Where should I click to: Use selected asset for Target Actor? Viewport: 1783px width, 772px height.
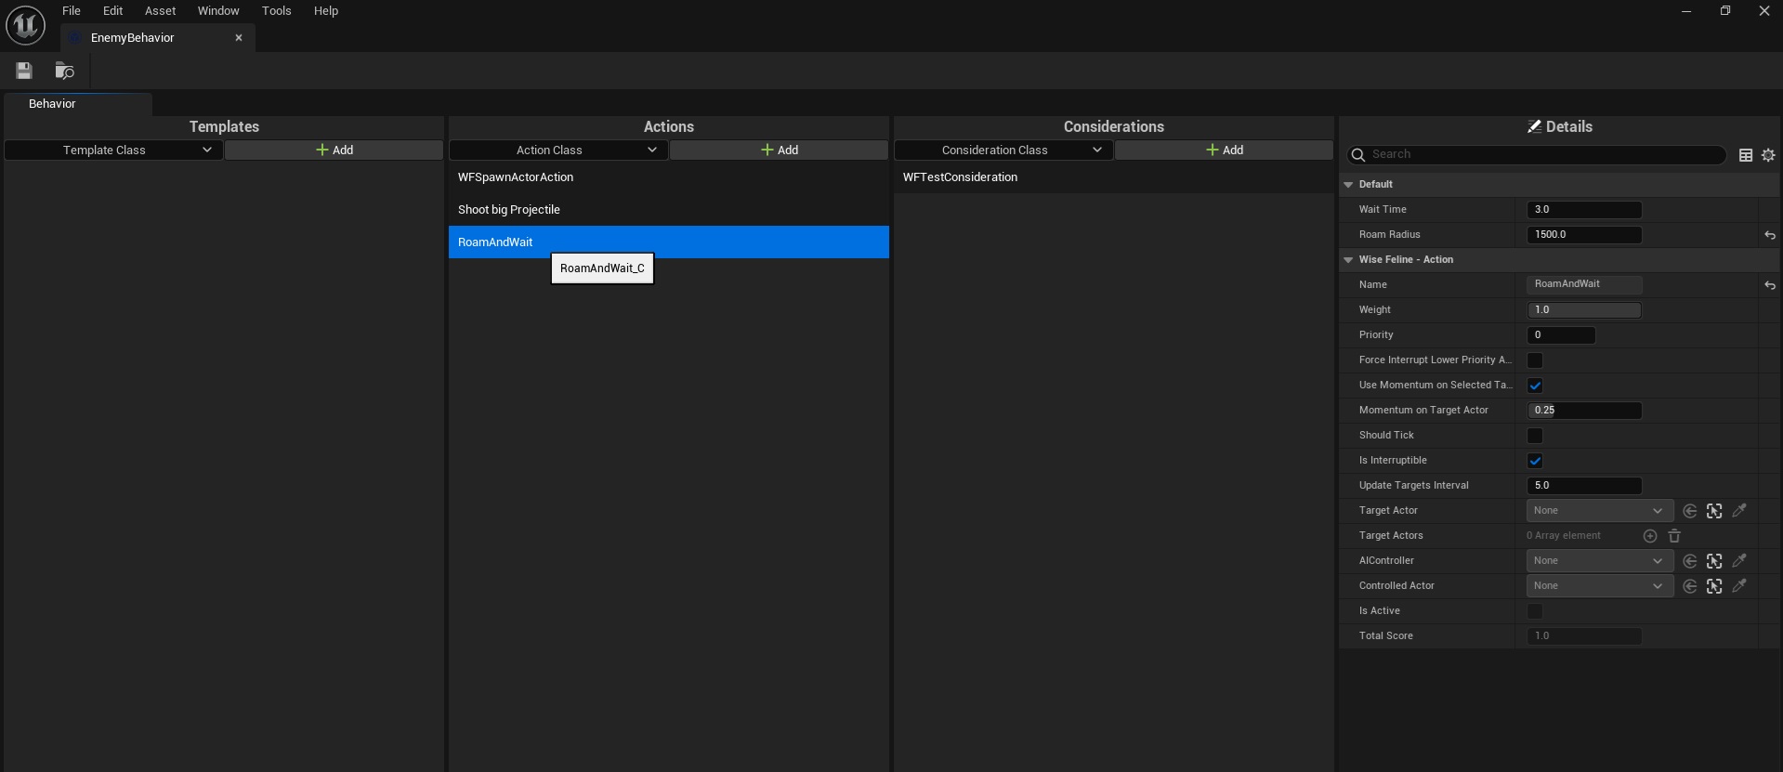coord(1690,511)
